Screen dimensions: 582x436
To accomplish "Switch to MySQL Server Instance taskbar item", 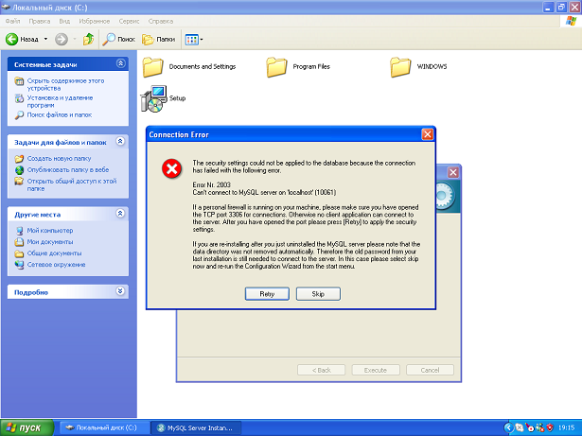I will [x=197, y=427].
